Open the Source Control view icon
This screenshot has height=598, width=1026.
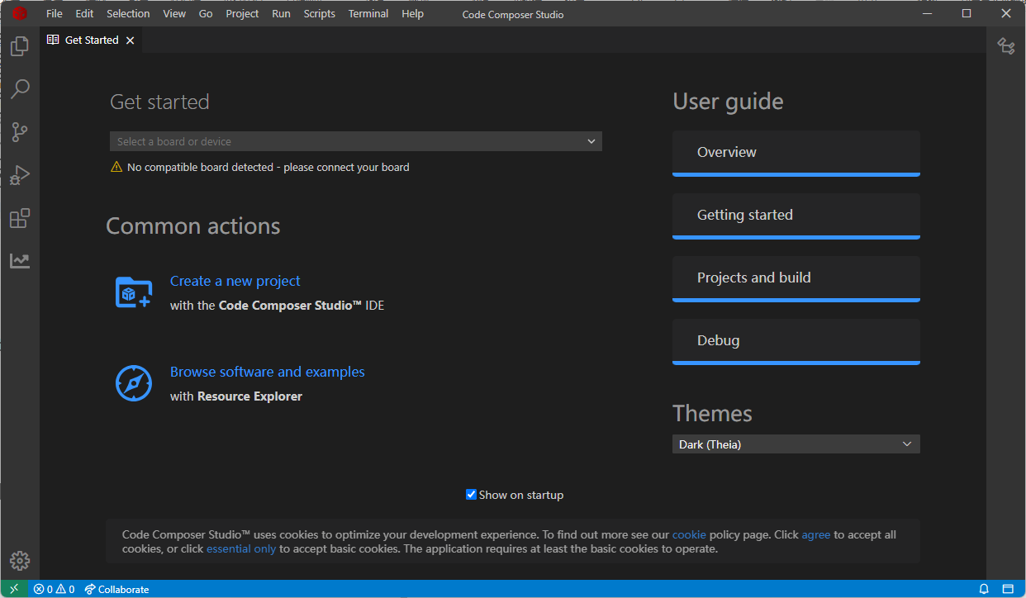20,132
